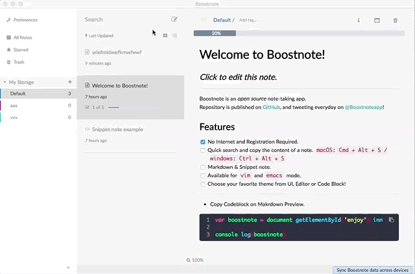Switch to compressed list view
This screenshot has height=274, width=415.
[x=174, y=36]
